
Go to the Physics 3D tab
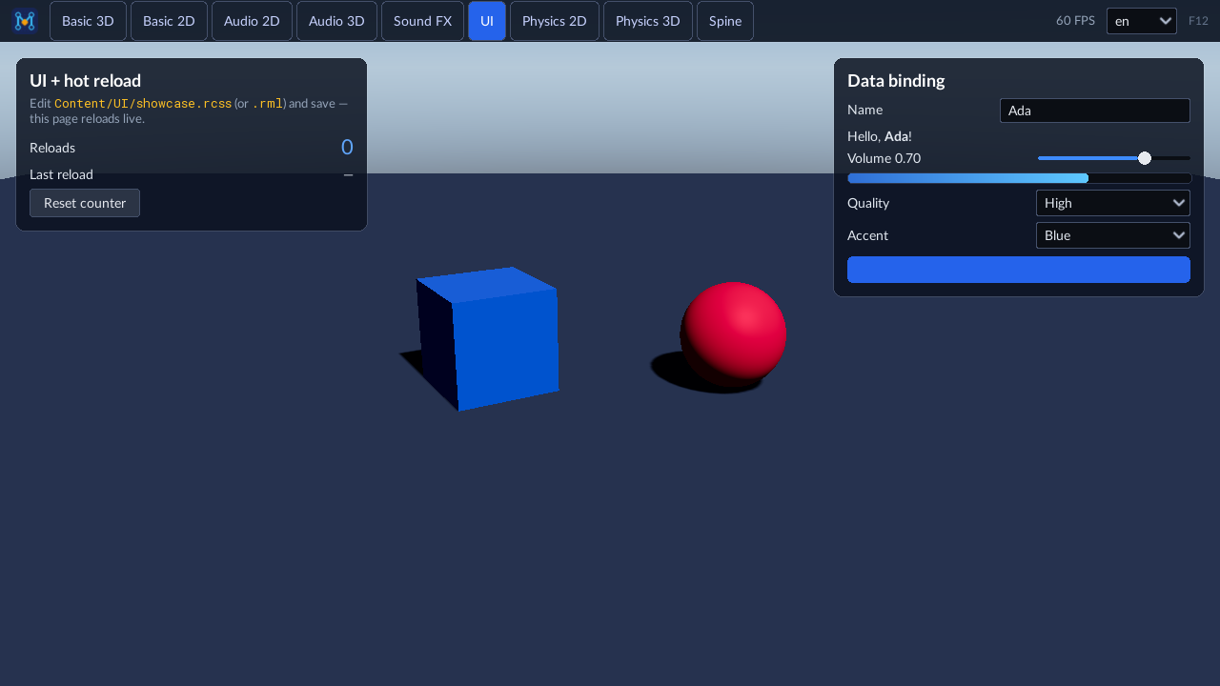(x=648, y=21)
